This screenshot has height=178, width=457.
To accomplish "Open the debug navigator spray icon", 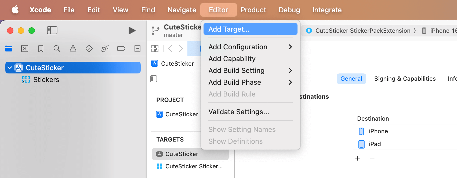I will point(105,49).
